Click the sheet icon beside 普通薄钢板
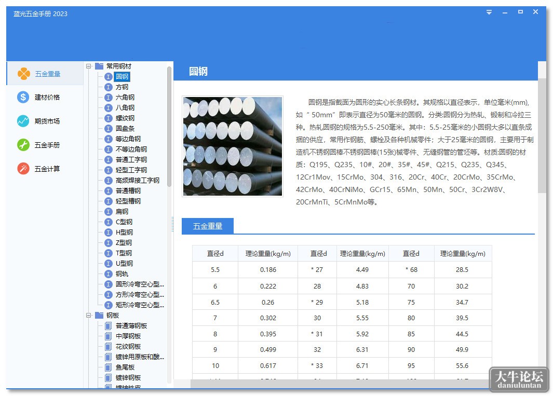The height and width of the screenshot is (396, 553). (109, 326)
